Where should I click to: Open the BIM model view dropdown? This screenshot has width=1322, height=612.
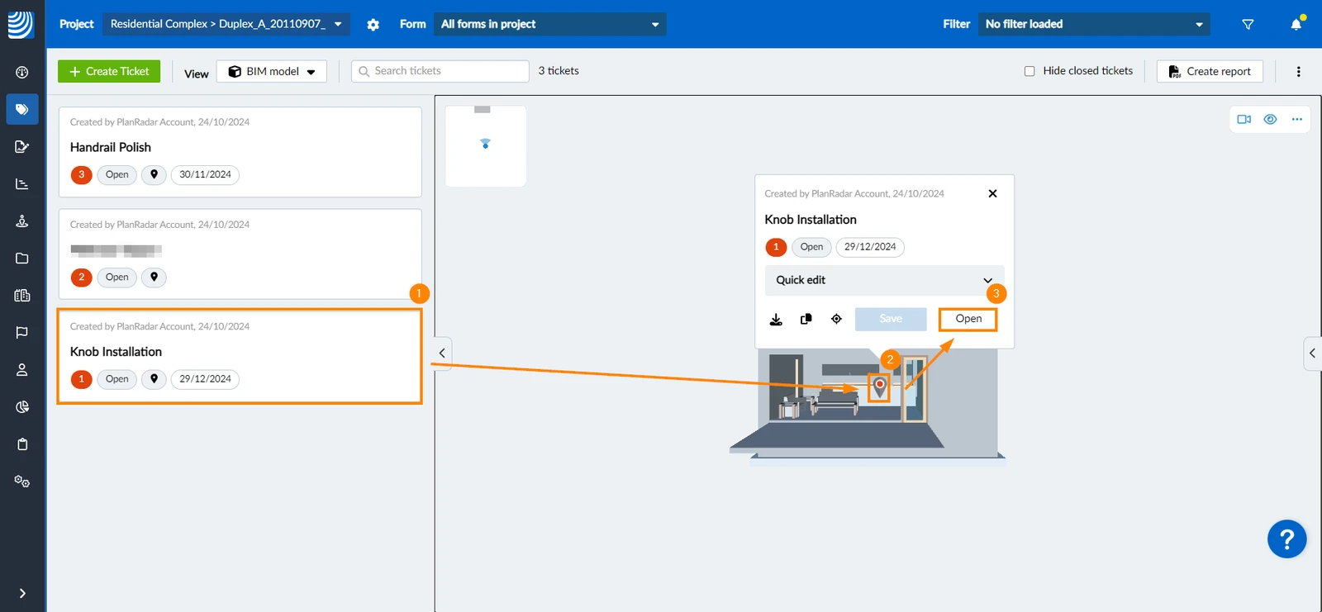(x=272, y=72)
